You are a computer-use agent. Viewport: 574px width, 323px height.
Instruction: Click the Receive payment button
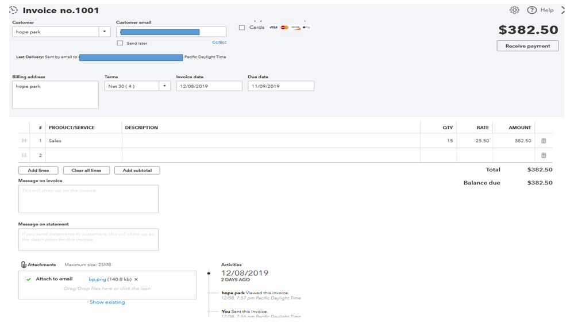click(x=527, y=46)
